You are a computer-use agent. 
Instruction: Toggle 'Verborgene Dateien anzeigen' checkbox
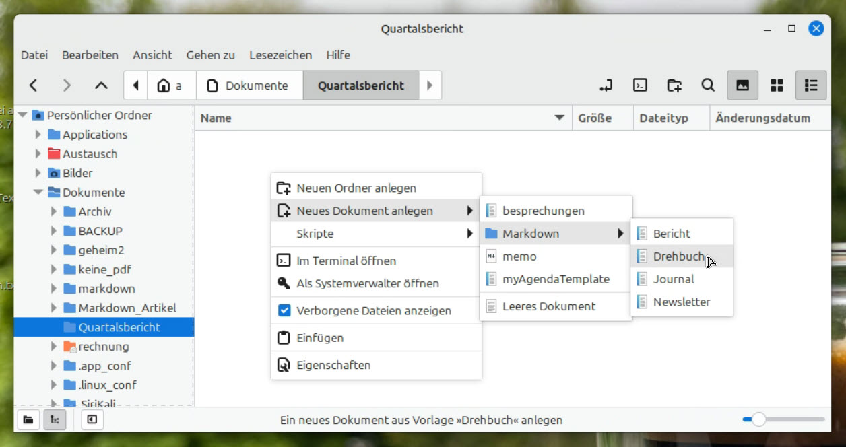pyautogui.click(x=284, y=310)
